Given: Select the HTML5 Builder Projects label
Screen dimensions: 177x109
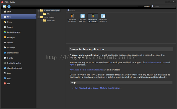Looking at the screenshot, I should [x=52, y=11].
